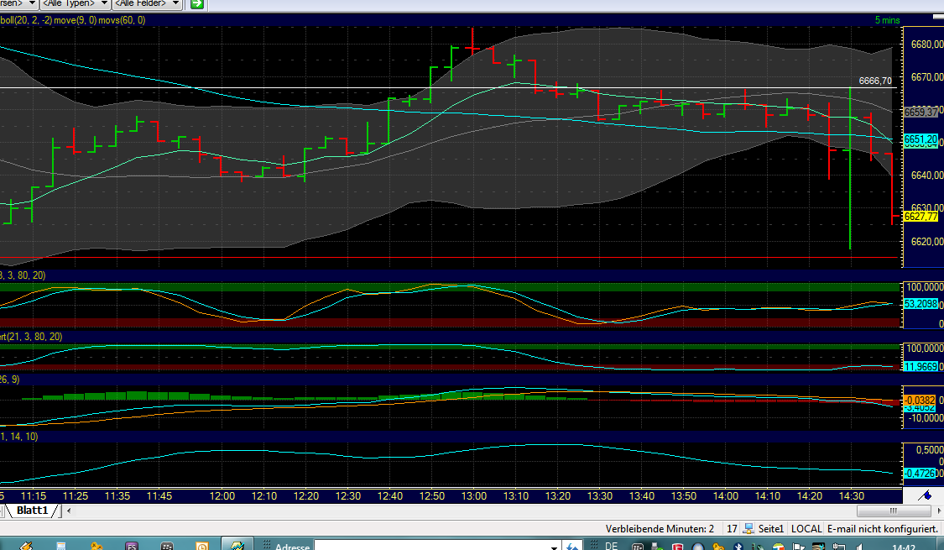Select the blue chart pointer icon below the scrollbar

click(x=924, y=495)
